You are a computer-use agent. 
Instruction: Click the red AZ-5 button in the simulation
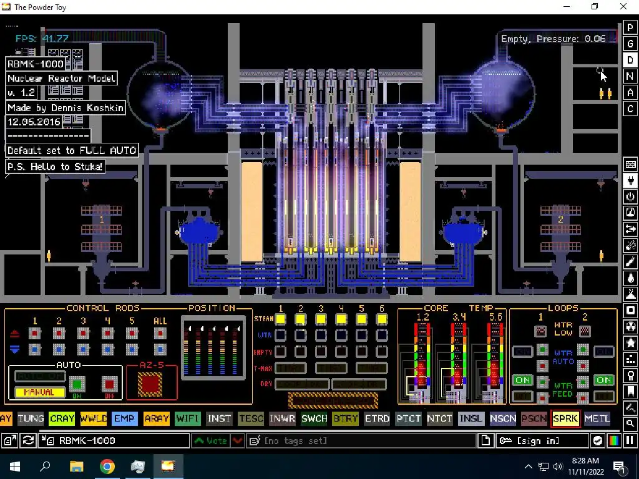[x=150, y=384]
